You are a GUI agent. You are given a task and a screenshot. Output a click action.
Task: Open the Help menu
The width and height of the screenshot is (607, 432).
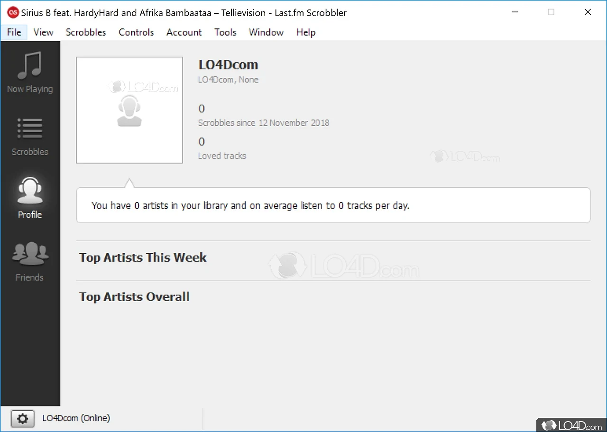305,32
